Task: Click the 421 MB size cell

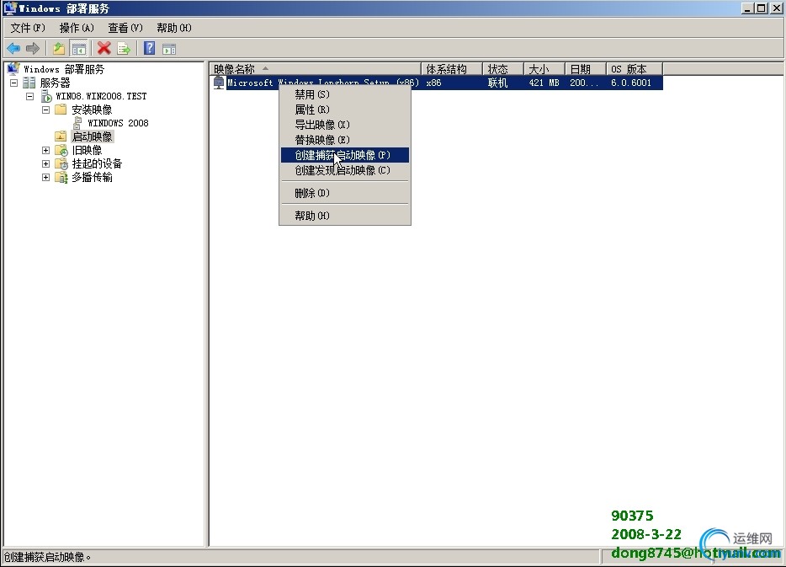Action: (x=544, y=83)
